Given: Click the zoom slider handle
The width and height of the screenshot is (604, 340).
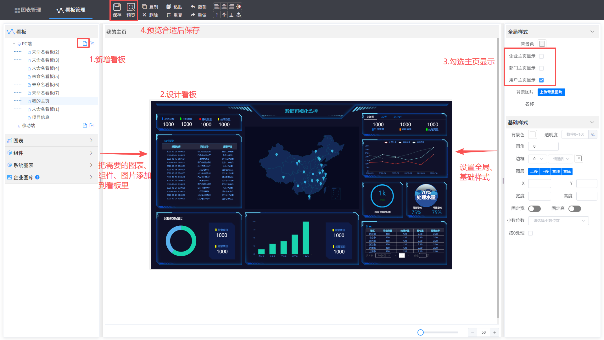Looking at the screenshot, I should coord(421,332).
